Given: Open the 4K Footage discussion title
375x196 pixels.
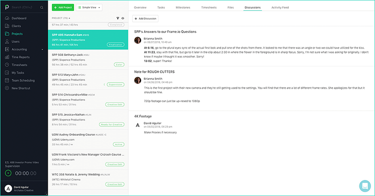Looking at the screenshot, I should [x=143, y=117].
